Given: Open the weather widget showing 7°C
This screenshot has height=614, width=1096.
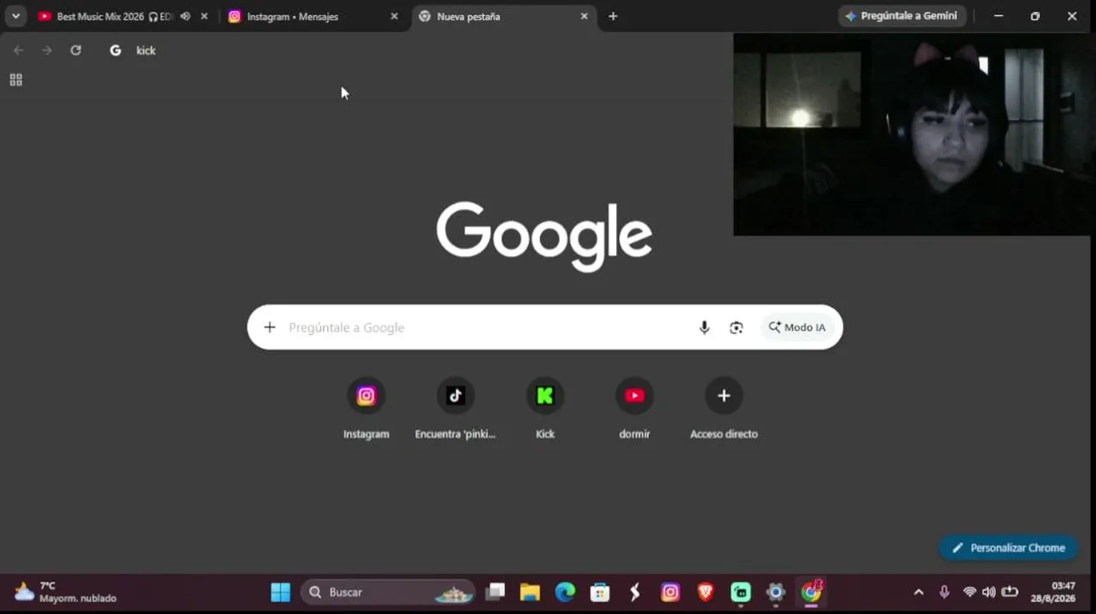Looking at the screenshot, I should 65,592.
